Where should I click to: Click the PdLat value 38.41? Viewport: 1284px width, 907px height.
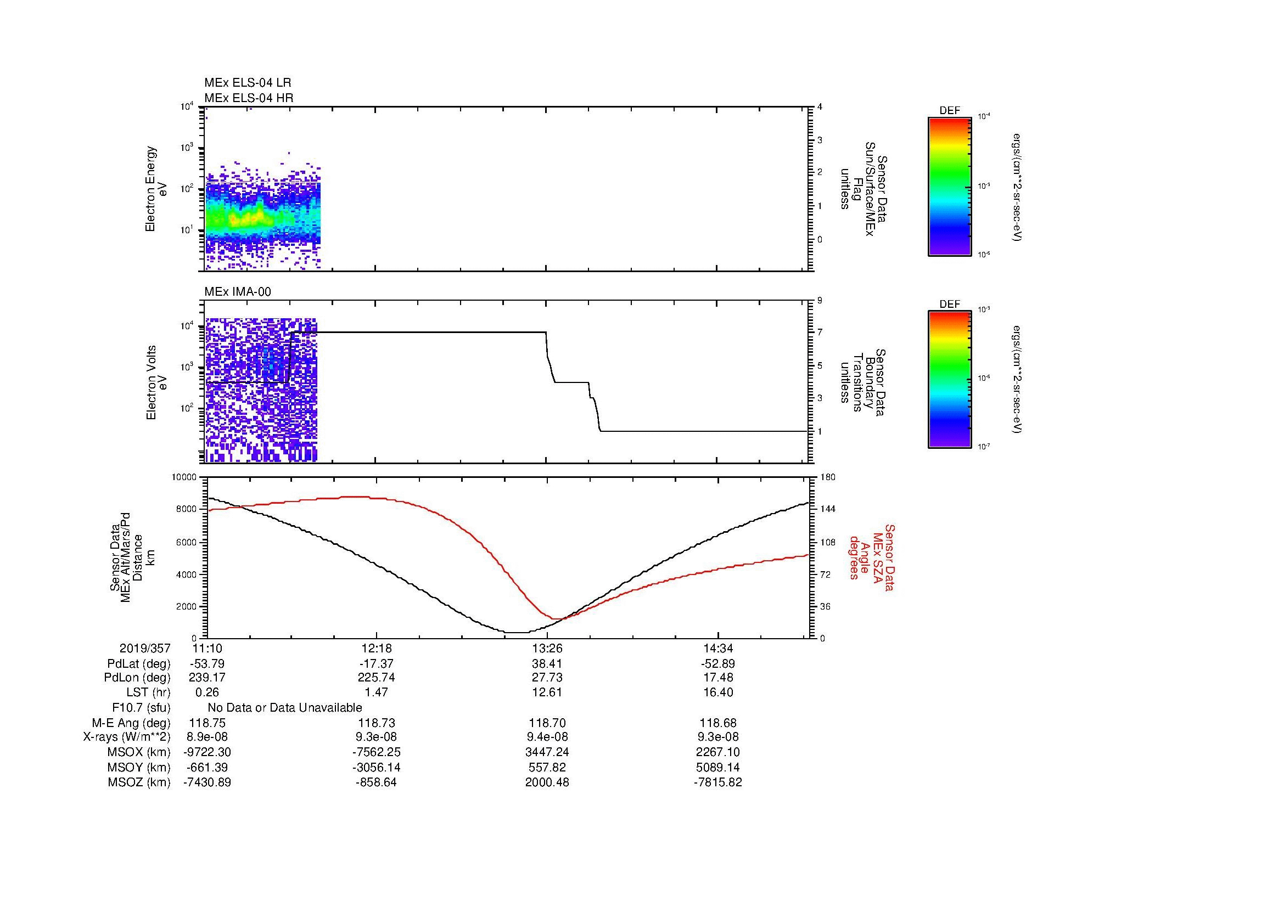547,664
